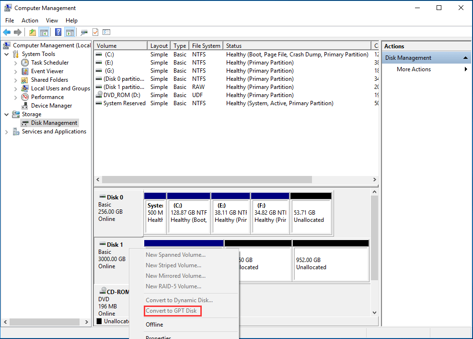Click the blue Back navigation arrow
This screenshot has width=473, height=339.
(7, 32)
